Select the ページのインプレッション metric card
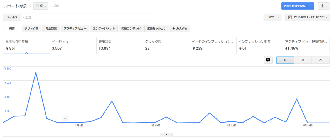Image resolution: width=334 pixels, height=137 pixels. click(x=213, y=45)
